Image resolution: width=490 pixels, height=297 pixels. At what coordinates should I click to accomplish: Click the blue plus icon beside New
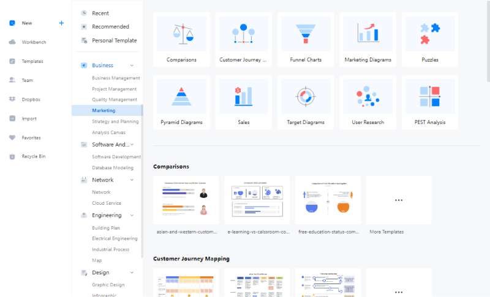coord(61,23)
